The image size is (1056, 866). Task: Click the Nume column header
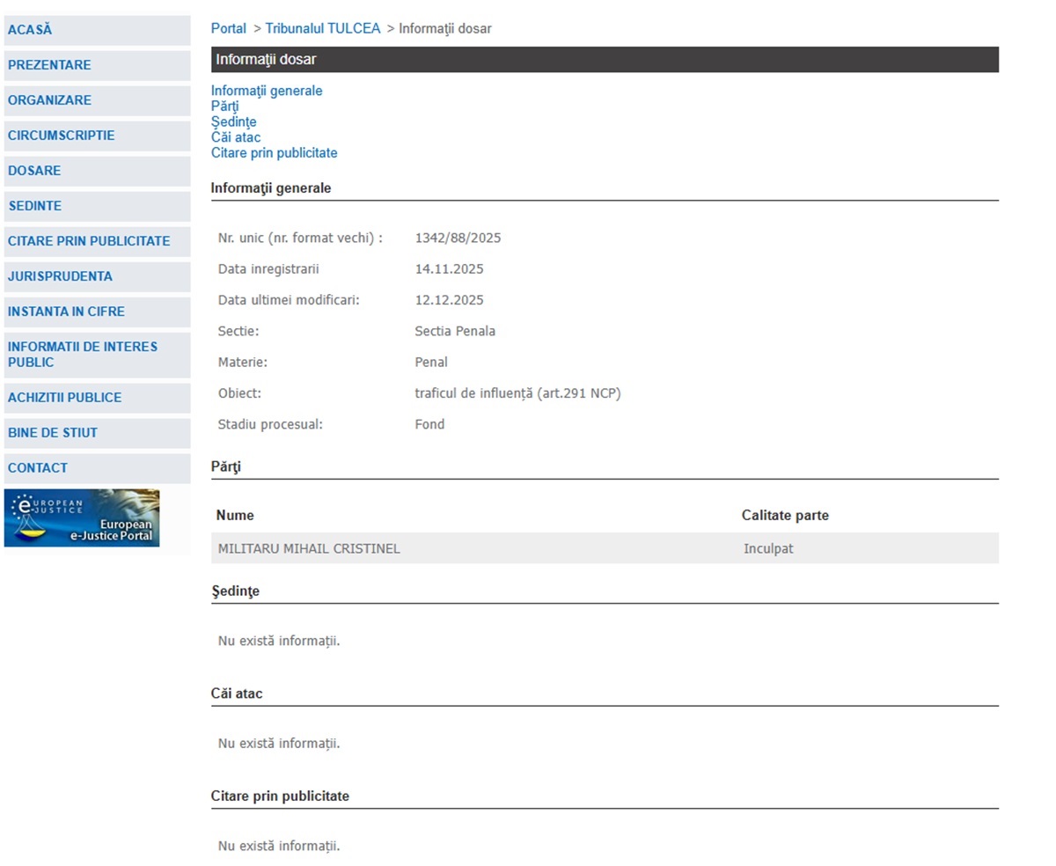coord(235,516)
